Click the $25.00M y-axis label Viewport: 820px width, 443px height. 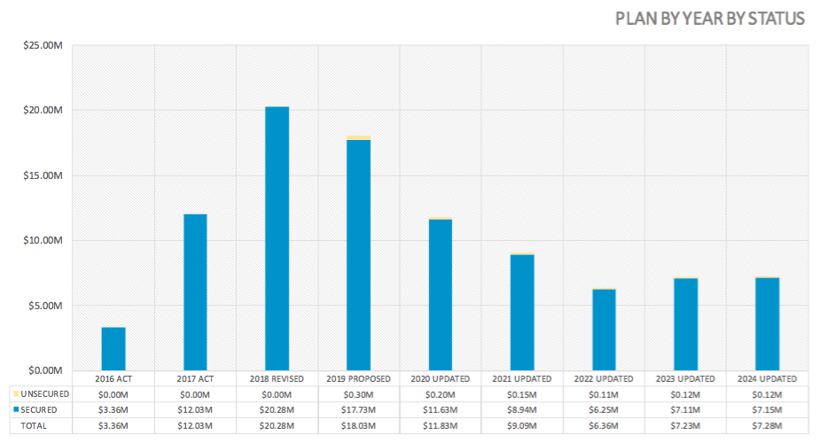pos(43,45)
